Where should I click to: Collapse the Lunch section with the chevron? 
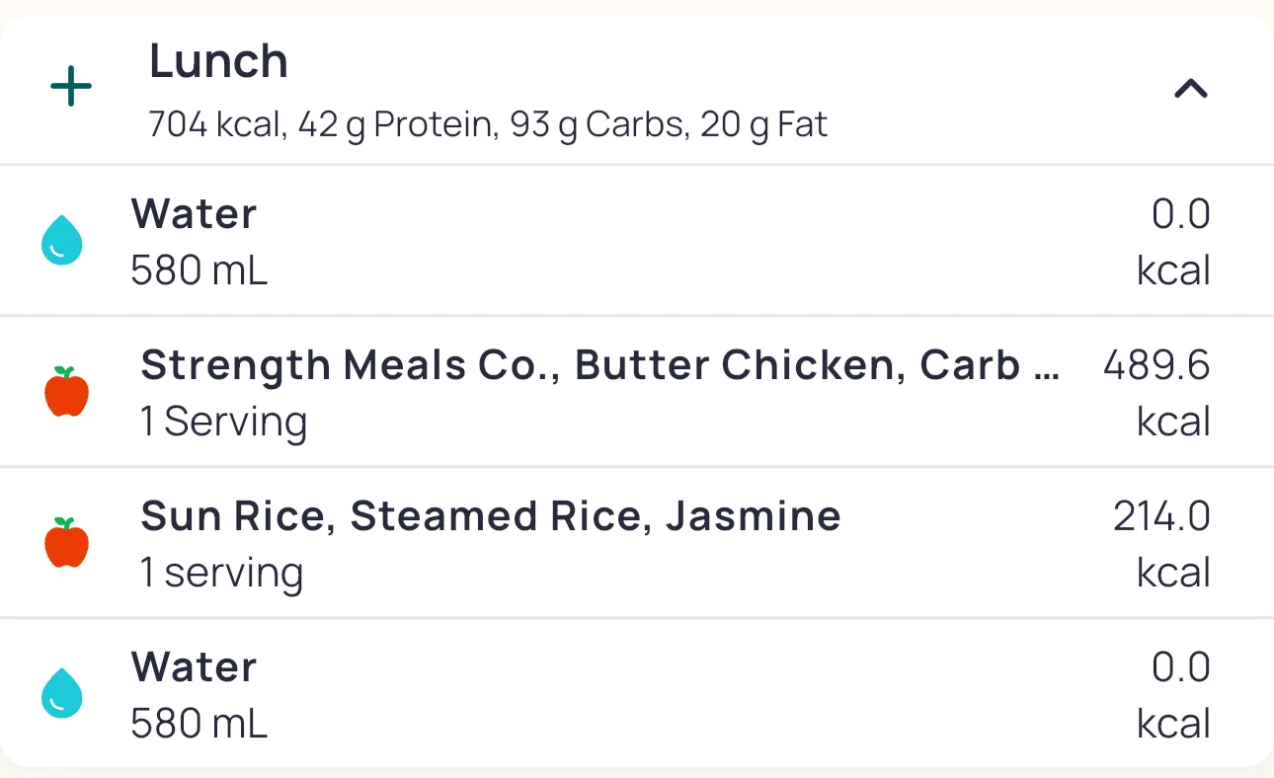(x=1190, y=90)
